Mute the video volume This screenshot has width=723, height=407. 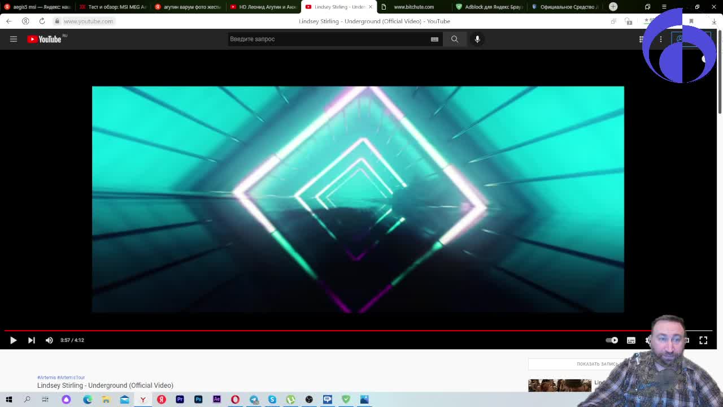coord(49,340)
